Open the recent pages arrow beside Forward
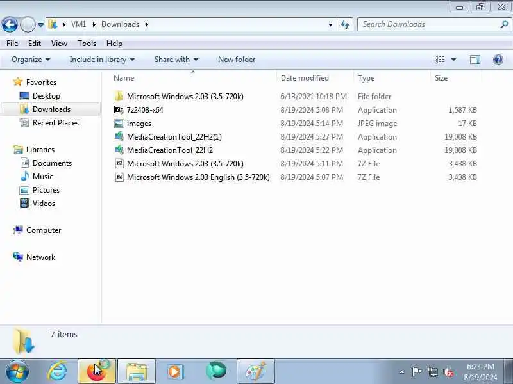Viewport: 513px width, 384px height. (x=40, y=24)
